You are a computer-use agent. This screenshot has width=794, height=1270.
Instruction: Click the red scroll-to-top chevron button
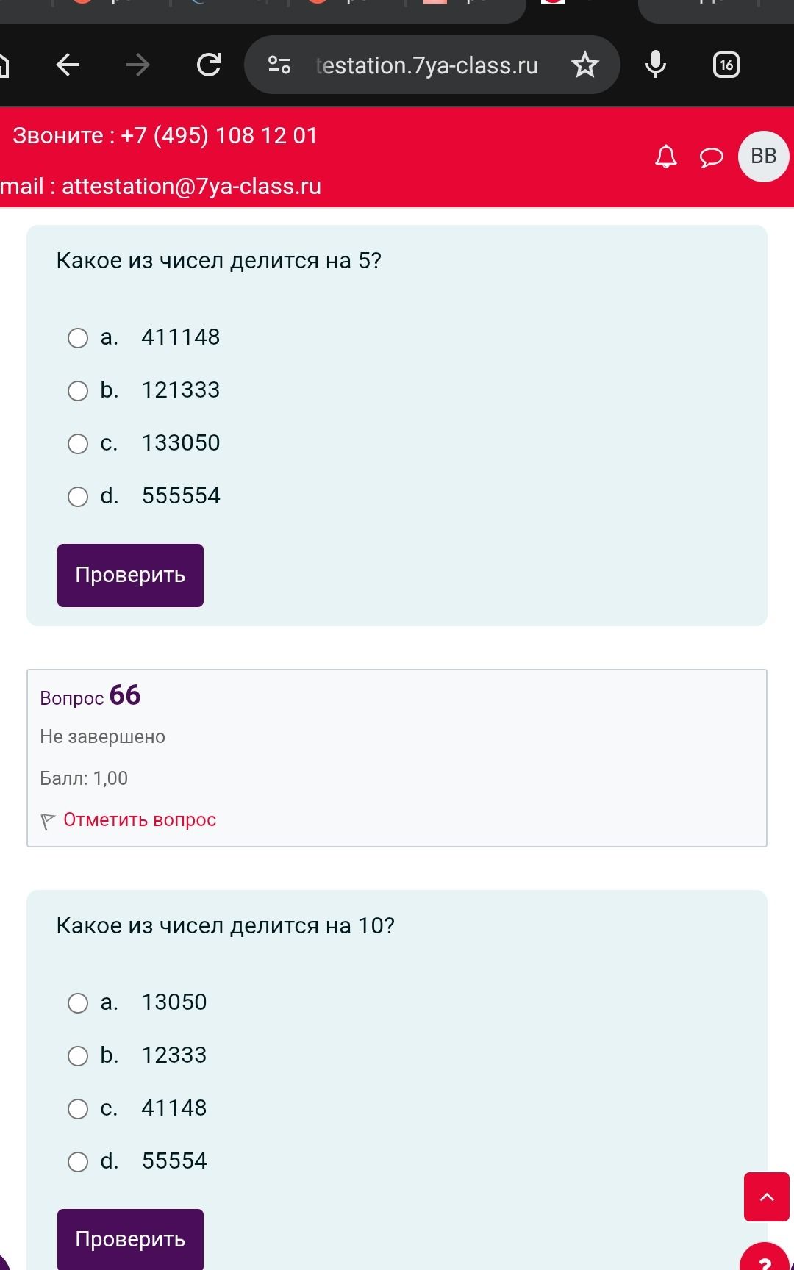(767, 1197)
